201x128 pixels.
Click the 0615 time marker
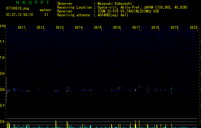point(98,28)
